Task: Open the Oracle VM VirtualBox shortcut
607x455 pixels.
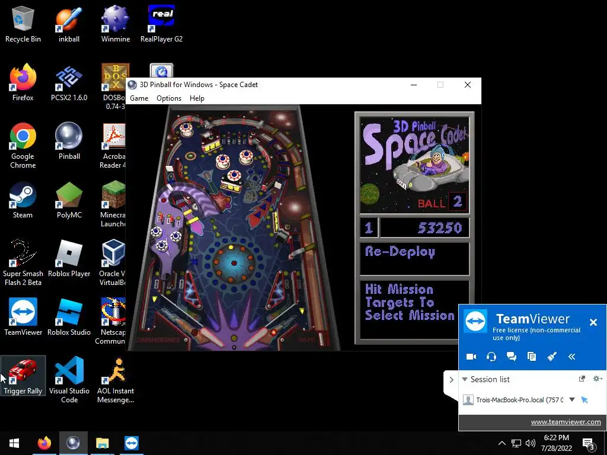Action: [112, 263]
